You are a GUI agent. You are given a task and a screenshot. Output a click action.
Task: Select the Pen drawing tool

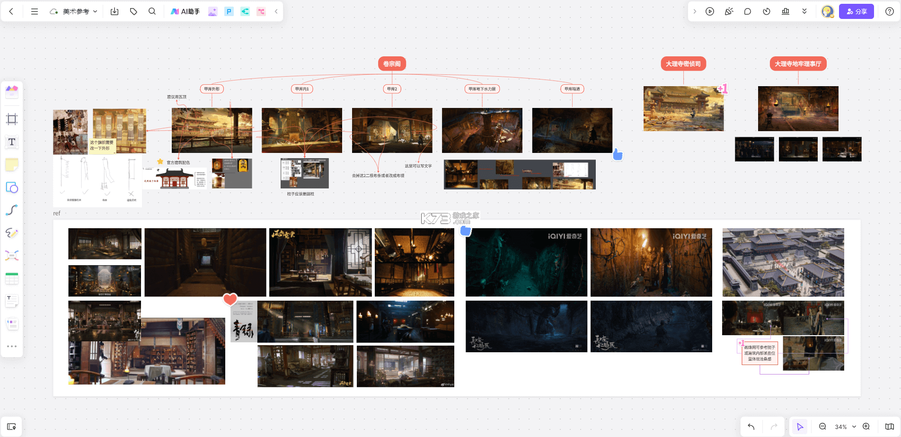12,233
